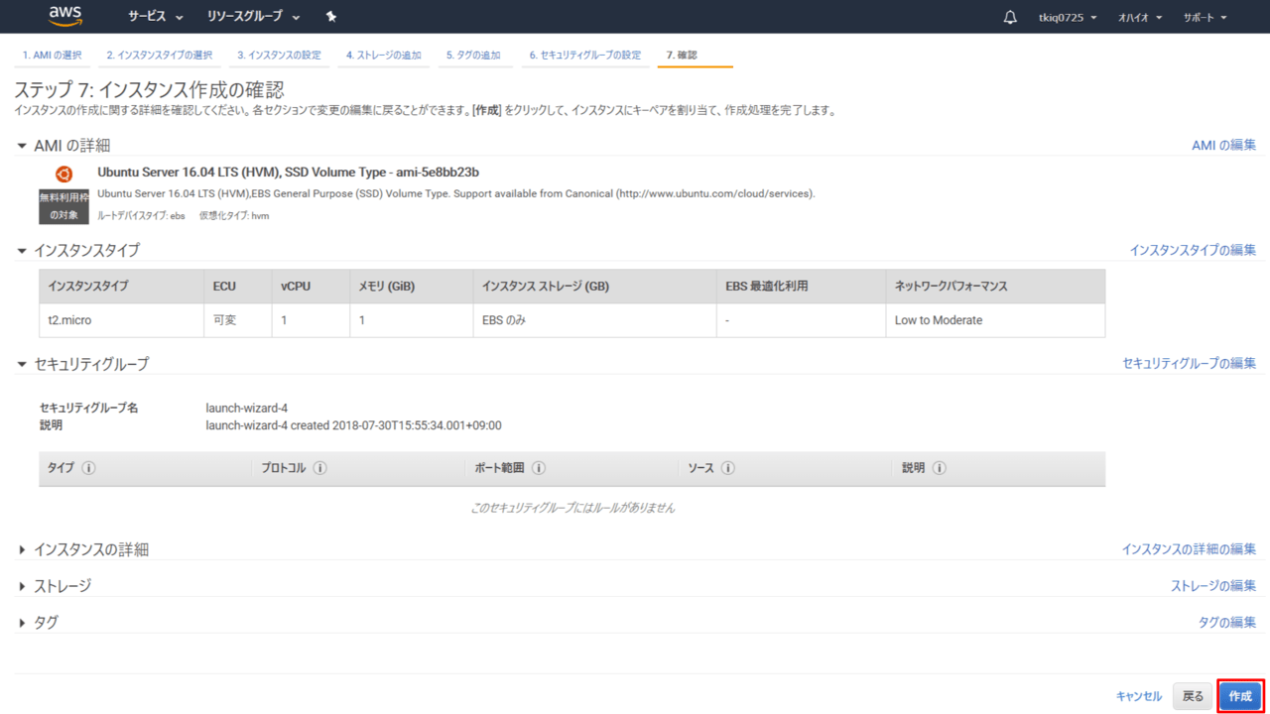The image size is (1270, 714).
Task: Open the tkiq0725 account dropdown
Action: [1068, 17]
